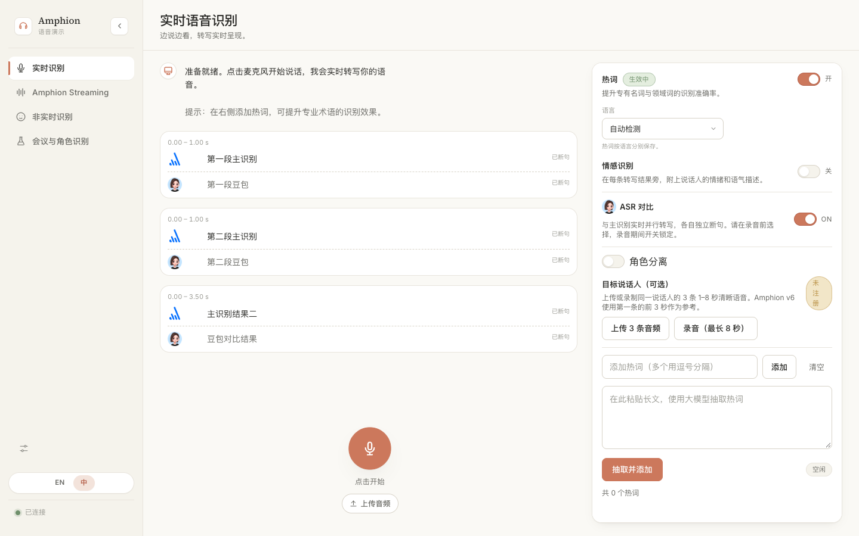This screenshot has width=859, height=536.
Task: Click the 抽取并添加 button
Action: [x=632, y=469]
